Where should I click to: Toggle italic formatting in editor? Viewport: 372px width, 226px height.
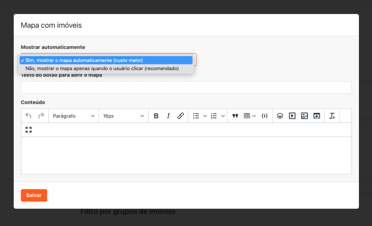168,116
